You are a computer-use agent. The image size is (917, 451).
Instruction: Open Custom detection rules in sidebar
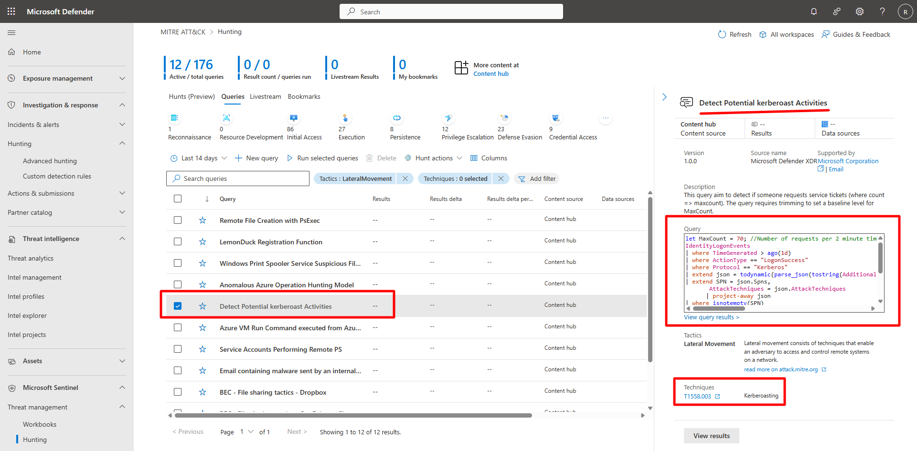[x=57, y=176]
